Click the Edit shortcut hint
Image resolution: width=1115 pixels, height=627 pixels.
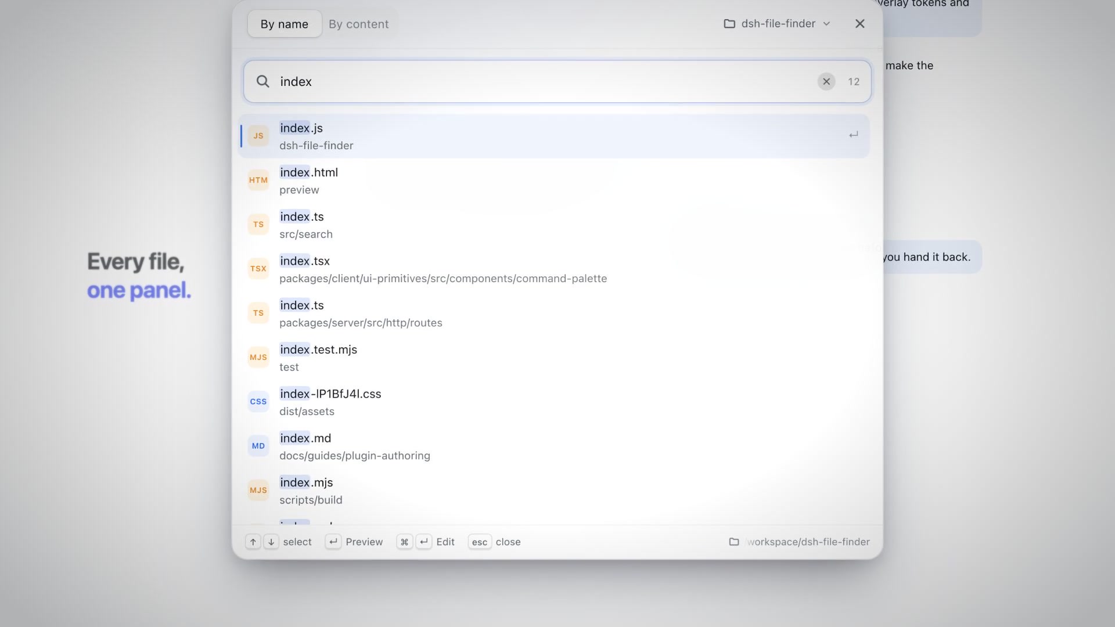click(x=426, y=542)
